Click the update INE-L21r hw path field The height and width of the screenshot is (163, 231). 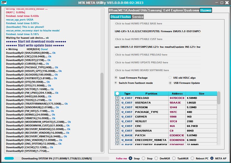[x=157, y=47]
